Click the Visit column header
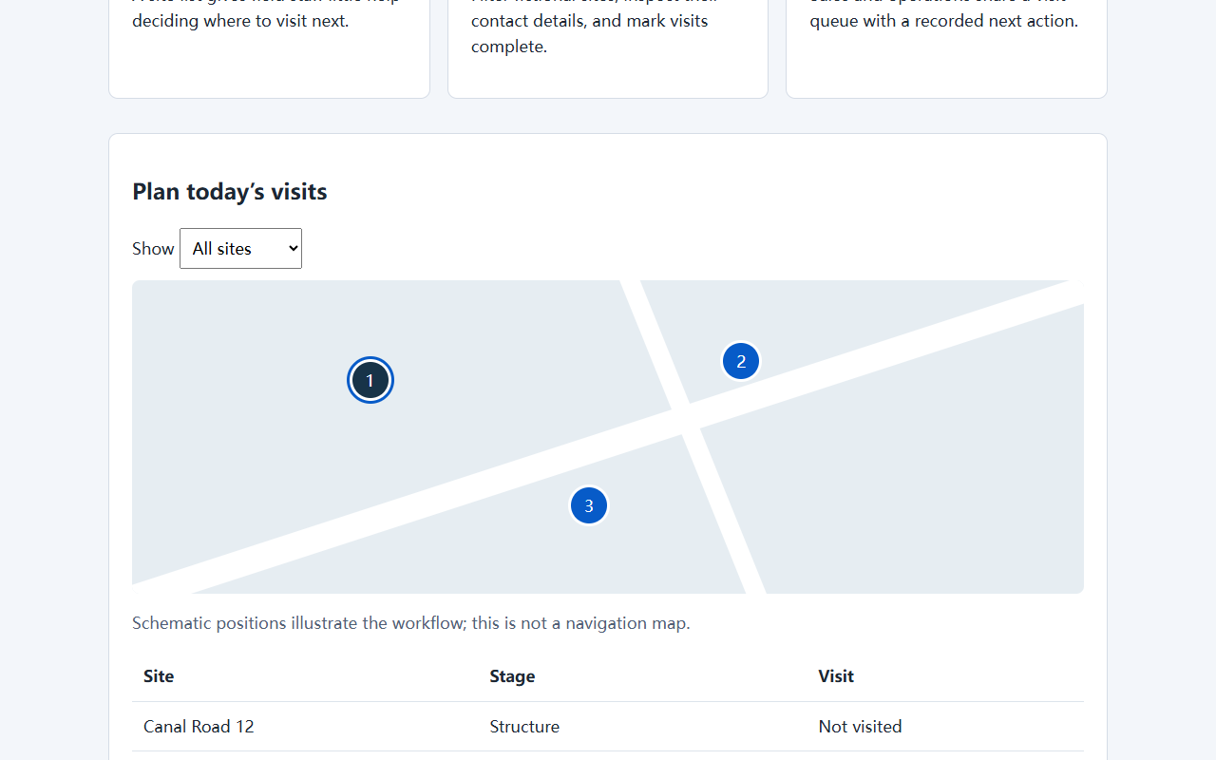Viewport: 1216px width, 760px height. click(x=945, y=676)
